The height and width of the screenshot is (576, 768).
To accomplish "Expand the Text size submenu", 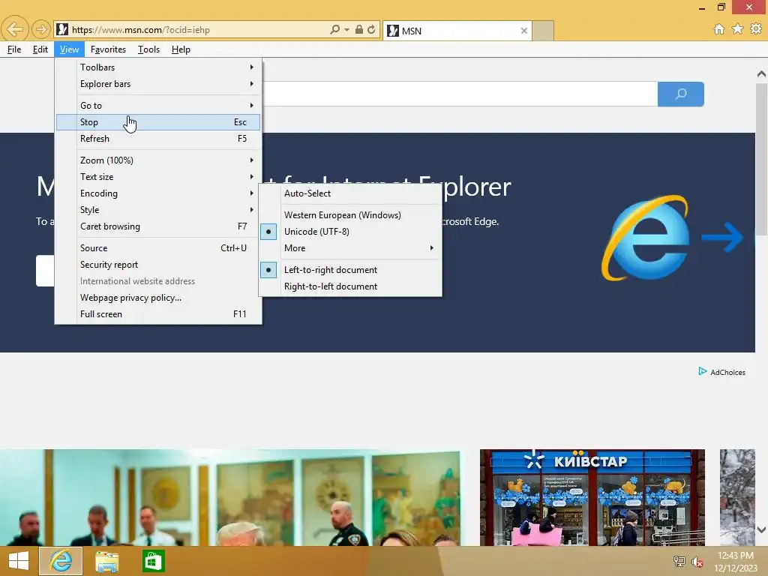I will [x=158, y=177].
